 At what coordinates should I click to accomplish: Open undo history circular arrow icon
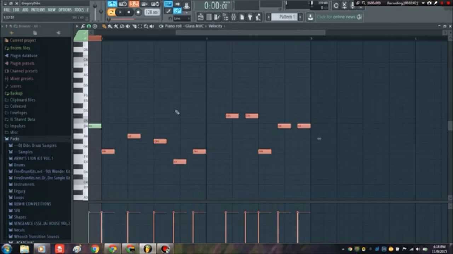click(336, 5)
